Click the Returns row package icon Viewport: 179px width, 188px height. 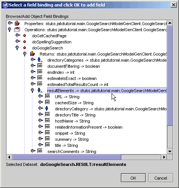pos(32,54)
